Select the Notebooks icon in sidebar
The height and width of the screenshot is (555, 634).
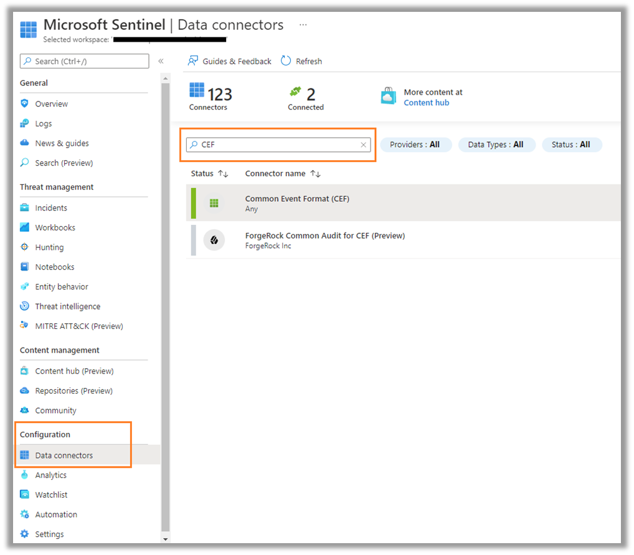click(x=25, y=267)
